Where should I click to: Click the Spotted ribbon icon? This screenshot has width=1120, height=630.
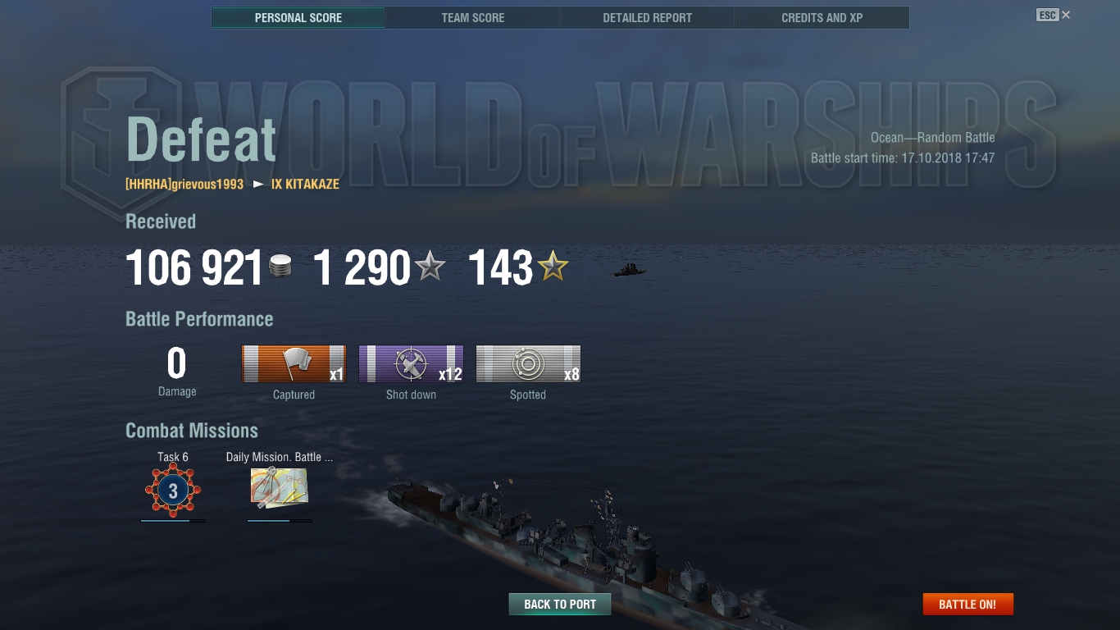(528, 363)
